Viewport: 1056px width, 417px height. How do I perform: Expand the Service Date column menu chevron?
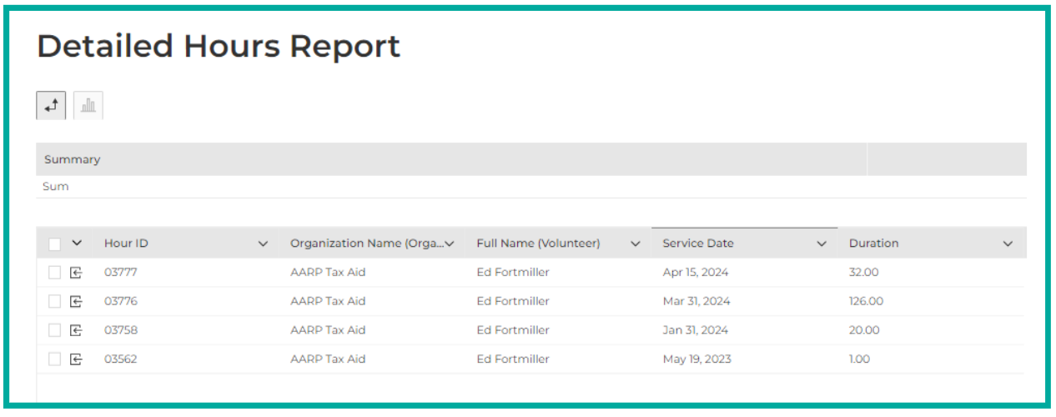[x=822, y=244]
